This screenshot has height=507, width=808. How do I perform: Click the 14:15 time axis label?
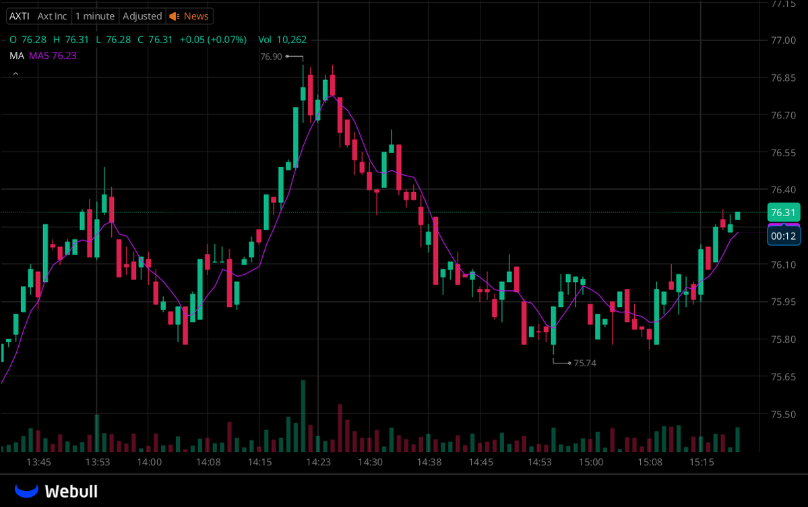[259, 462]
